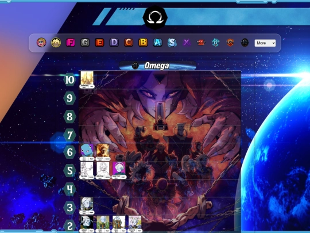The image size is (310, 233).
Task: Open the More dropdown in the tier bar
Action: [265, 43]
